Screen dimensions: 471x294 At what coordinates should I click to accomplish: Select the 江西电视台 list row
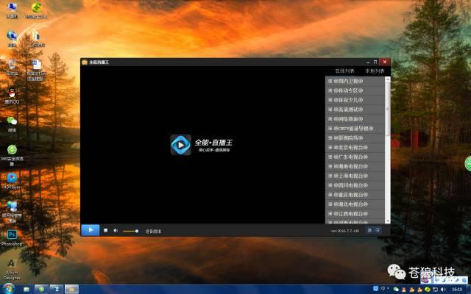pos(355,214)
